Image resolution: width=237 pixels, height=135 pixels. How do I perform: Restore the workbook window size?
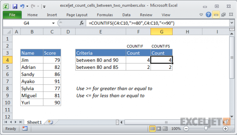point(223,15)
